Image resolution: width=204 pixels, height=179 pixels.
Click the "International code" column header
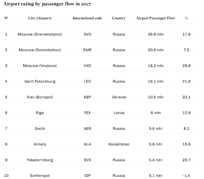click(87, 18)
